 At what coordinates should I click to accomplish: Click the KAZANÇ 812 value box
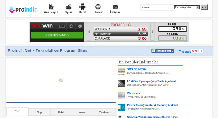pos(172,38)
